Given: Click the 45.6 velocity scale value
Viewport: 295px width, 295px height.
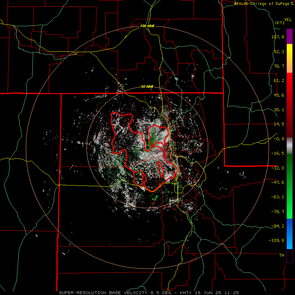Looking at the screenshot, I should click(279, 95).
